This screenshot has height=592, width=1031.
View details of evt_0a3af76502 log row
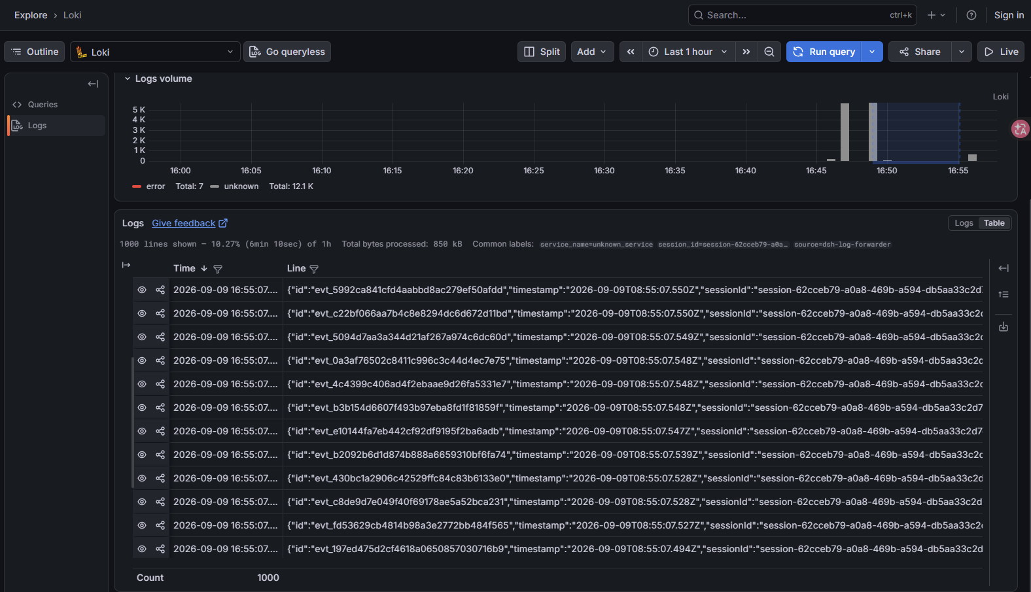[x=142, y=360]
